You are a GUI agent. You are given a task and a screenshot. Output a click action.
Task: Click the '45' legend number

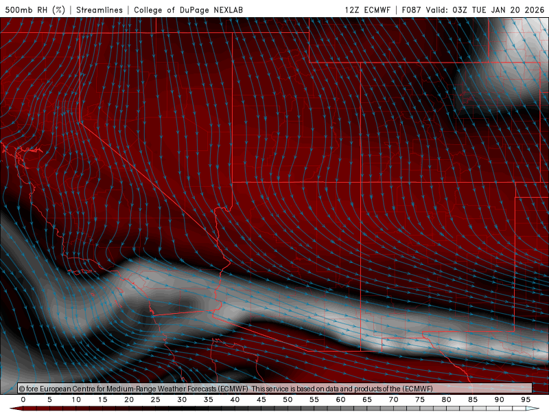[x=261, y=400]
